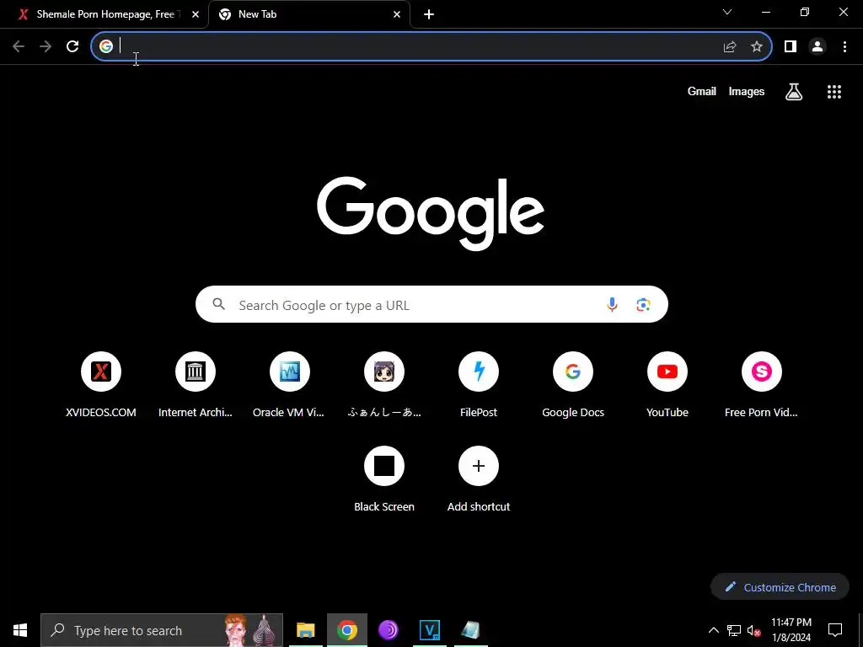The height and width of the screenshot is (647, 863).
Task: Search by image with Google Lens
Action: click(x=643, y=304)
